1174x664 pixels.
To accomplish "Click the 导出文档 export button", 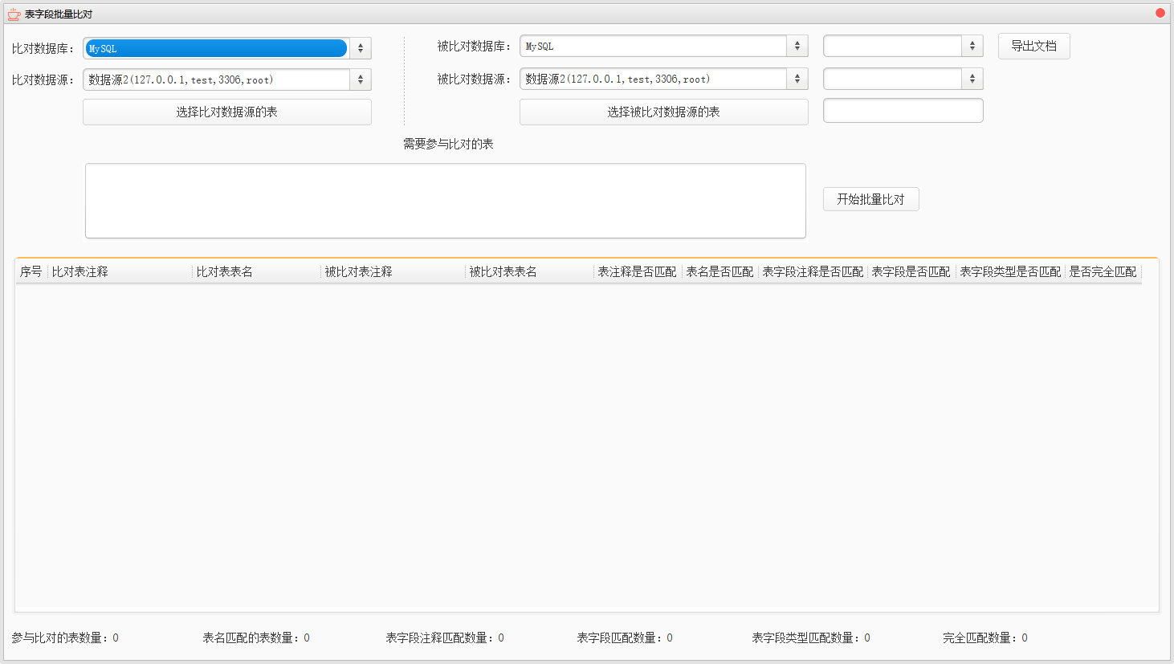I will coord(1033,47).
